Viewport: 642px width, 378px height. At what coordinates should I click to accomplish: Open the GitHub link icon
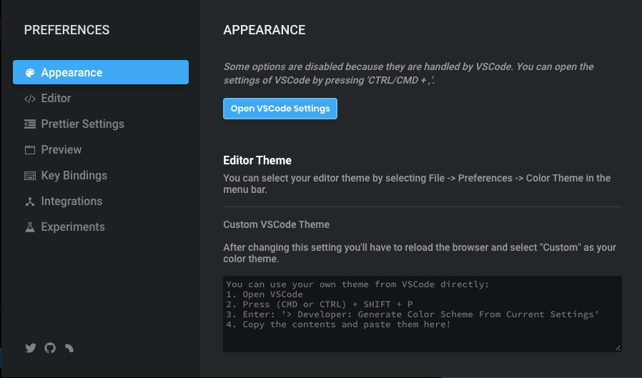coord(50,349)
